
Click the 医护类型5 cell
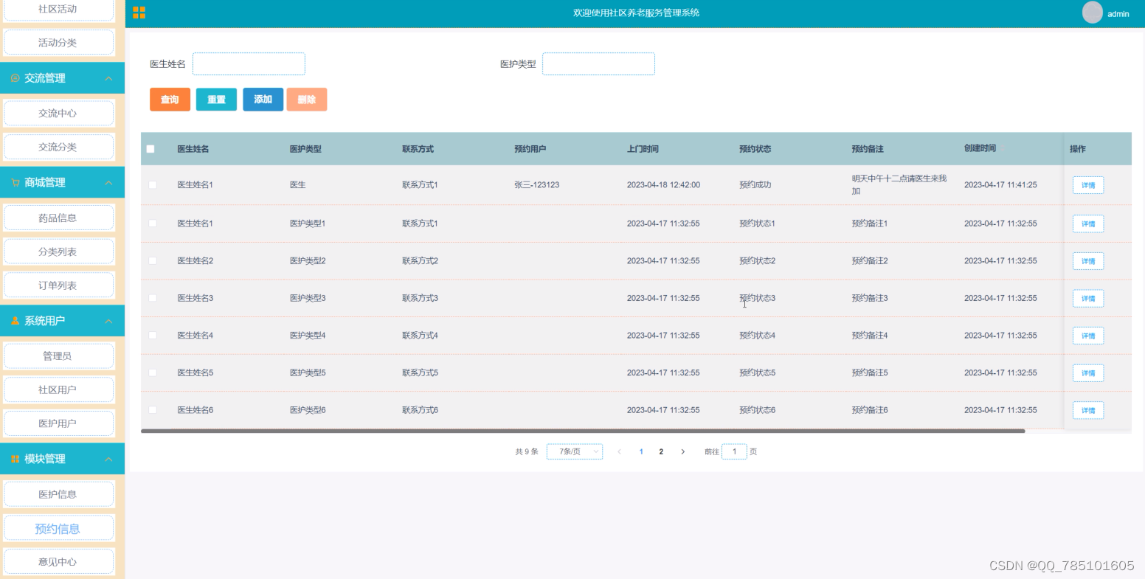coord(308,372)
